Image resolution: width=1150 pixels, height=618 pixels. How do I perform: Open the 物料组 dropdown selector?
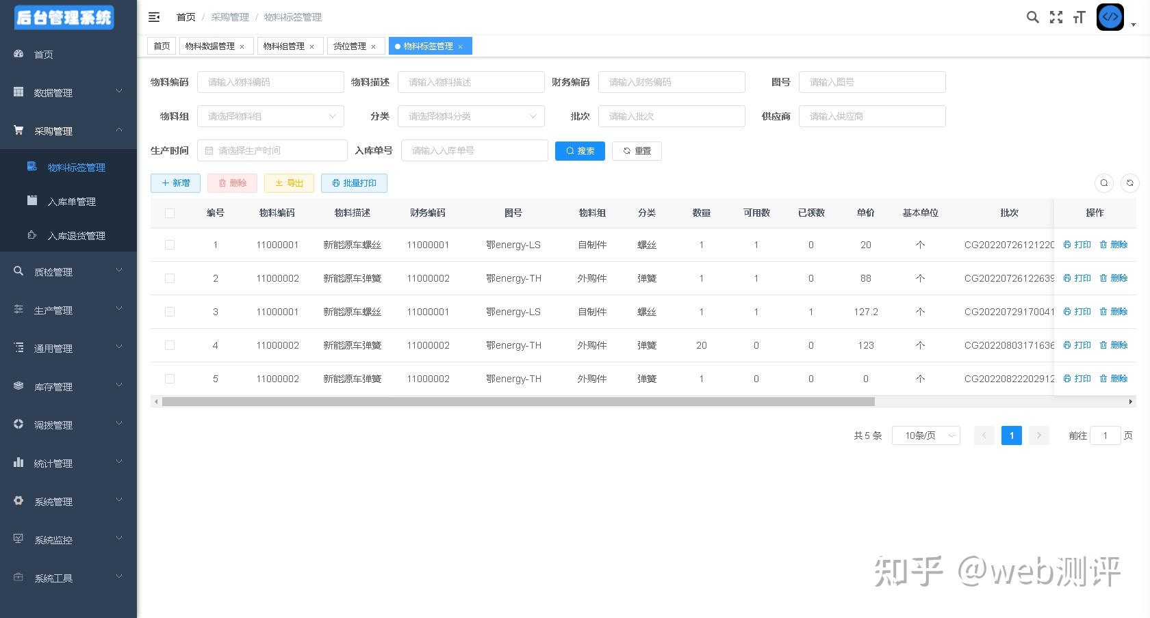coord(270,116)
